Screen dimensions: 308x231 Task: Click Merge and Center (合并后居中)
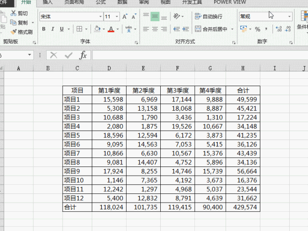pos(211,29)
